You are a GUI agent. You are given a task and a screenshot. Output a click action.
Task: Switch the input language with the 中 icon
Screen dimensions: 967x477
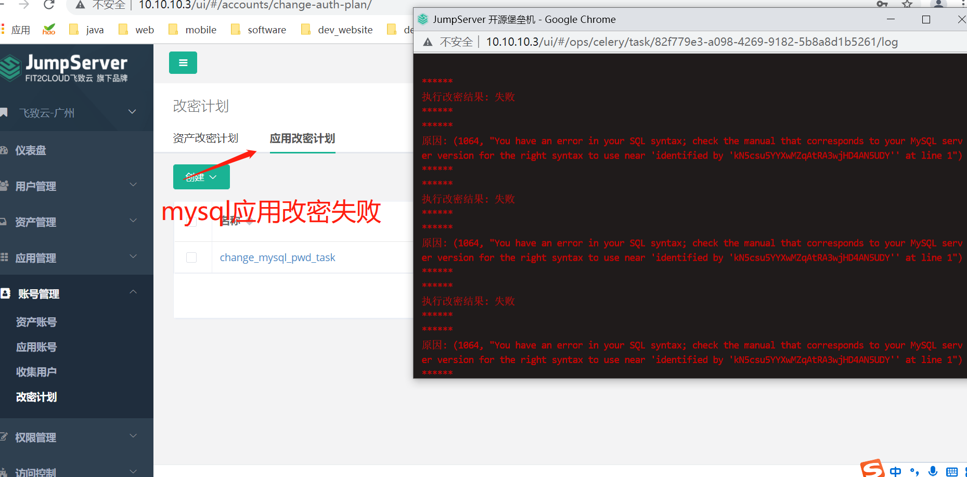click(895, 471)
